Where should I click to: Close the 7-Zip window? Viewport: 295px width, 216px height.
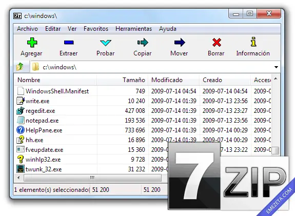click(269, 13)
